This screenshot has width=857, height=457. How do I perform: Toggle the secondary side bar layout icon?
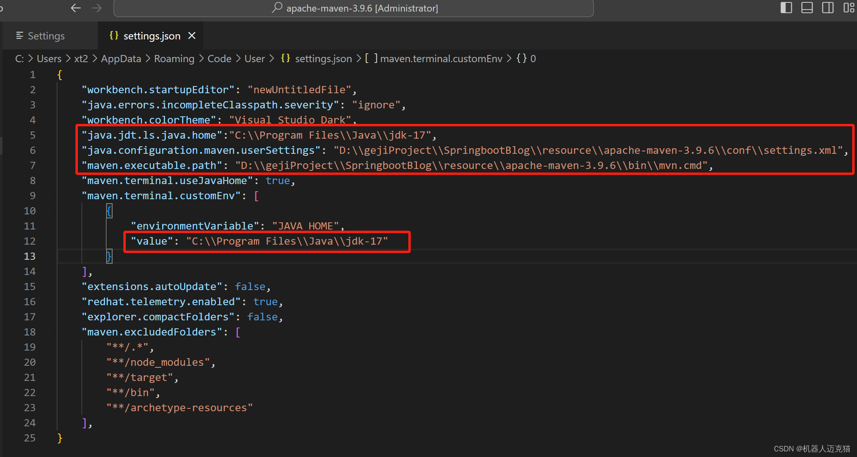point(827,8)
